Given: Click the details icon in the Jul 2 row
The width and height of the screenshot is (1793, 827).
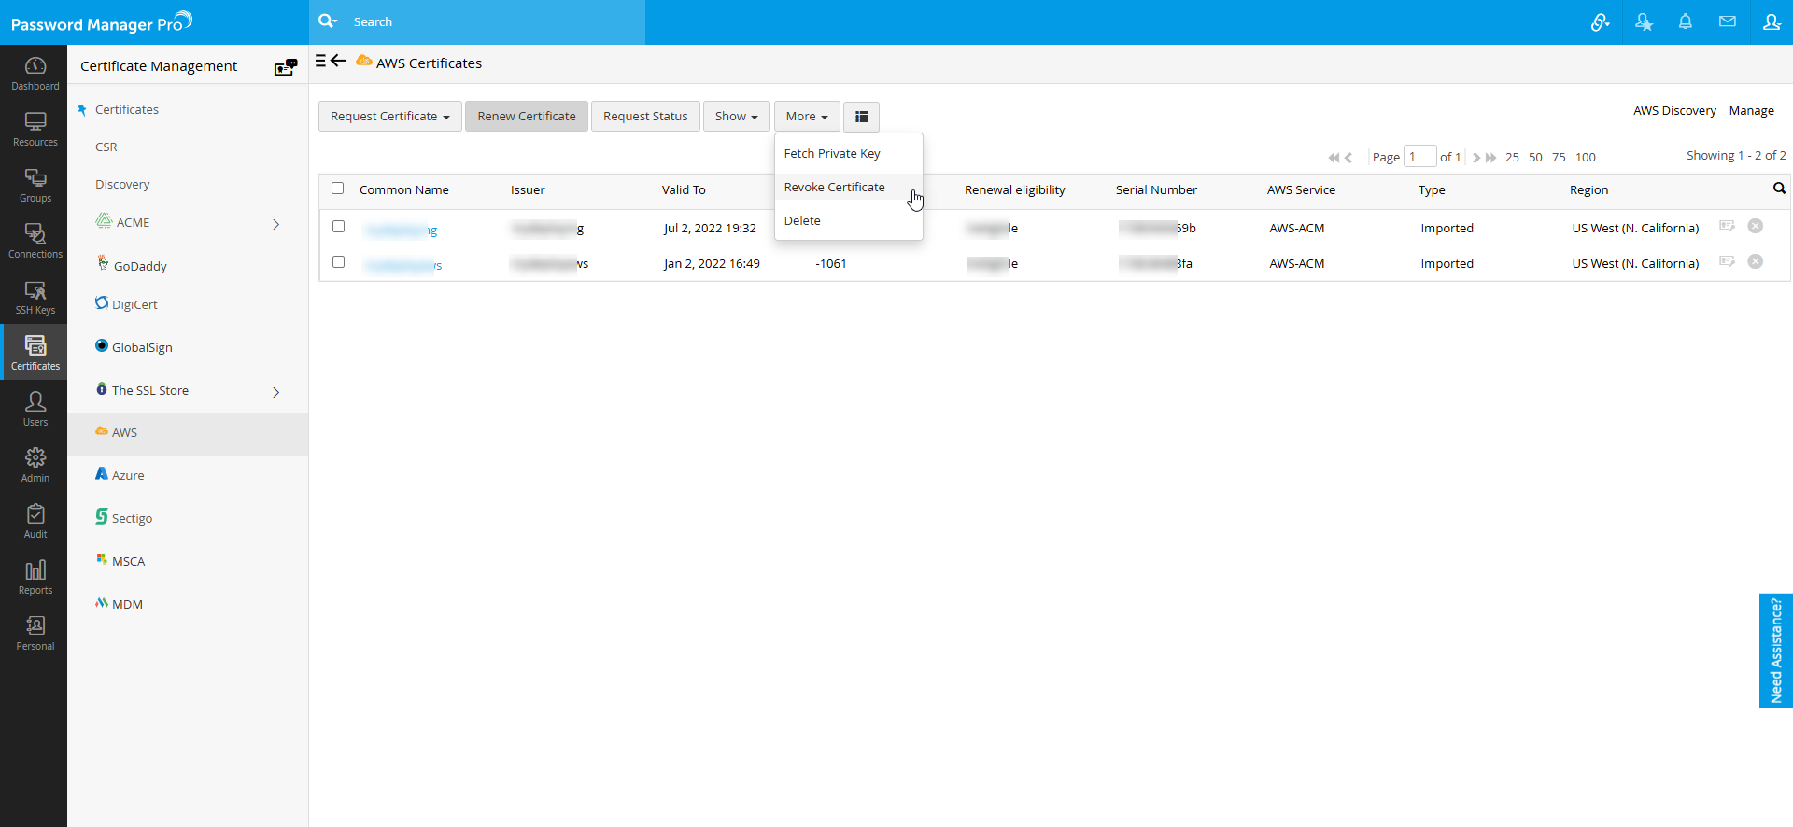Looking at the screenshot, I should tap(1727, 226).
